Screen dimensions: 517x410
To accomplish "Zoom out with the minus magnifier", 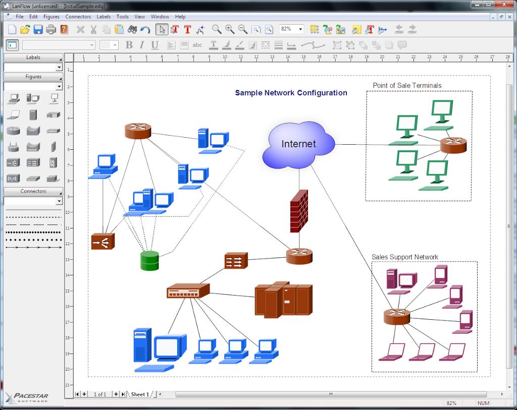I will click(243, 30).
